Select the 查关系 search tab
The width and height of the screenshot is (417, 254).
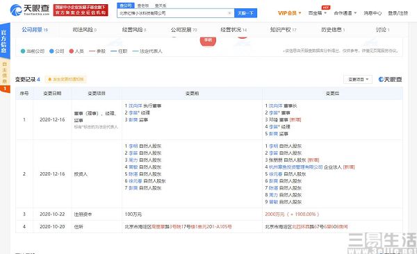[x=161, y=6]
